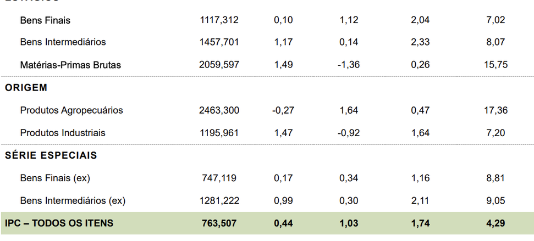The image size is (534, 241).
Task: Click the ORIGEM section heading
Action: click(x=26, y=87)
